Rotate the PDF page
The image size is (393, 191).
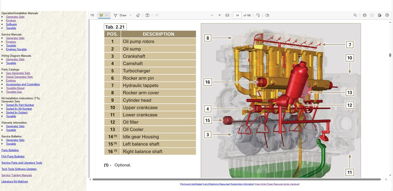click(x=258, y=15)
